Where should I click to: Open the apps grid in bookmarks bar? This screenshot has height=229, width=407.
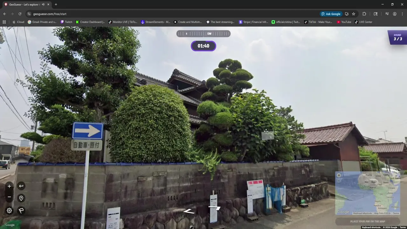click(x=4, y=22)
